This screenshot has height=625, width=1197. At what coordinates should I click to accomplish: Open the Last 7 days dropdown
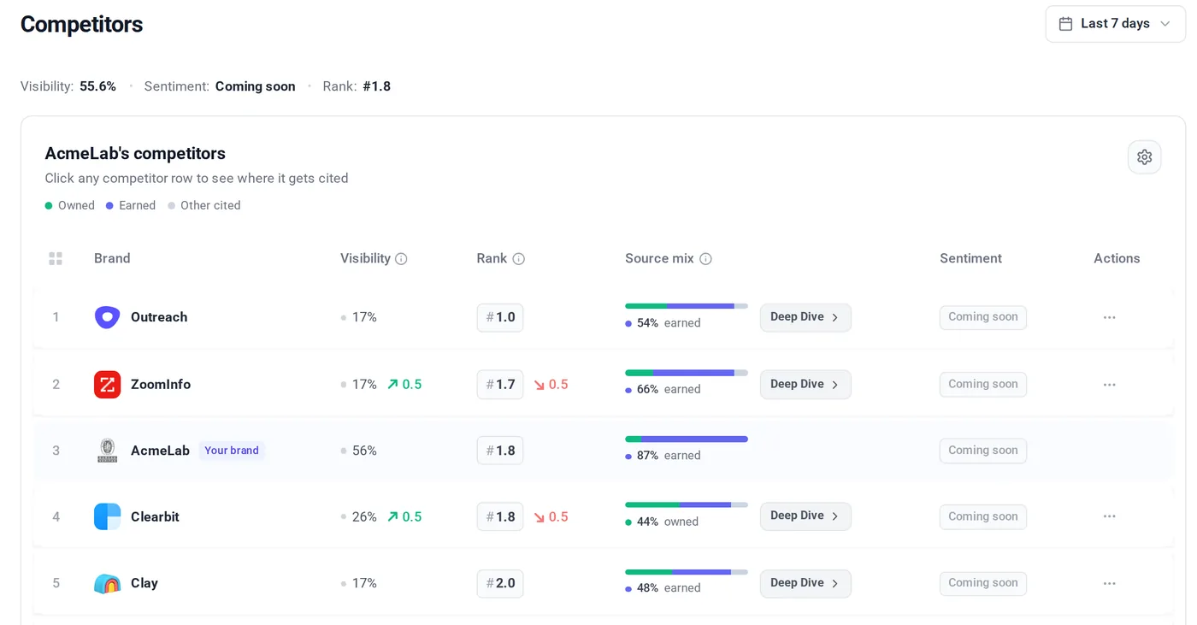pyautogui.click(x=1115, y=24)
